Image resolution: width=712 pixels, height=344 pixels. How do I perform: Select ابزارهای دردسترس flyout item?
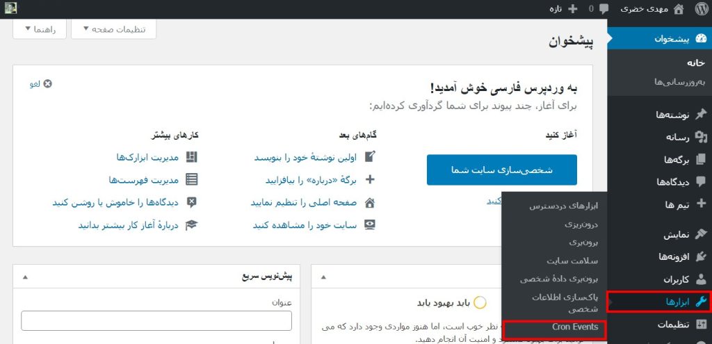(563, 206)
